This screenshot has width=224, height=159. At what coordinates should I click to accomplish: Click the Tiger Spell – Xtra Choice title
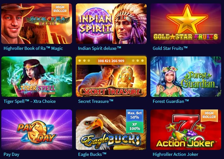click(x=30, y=101)
